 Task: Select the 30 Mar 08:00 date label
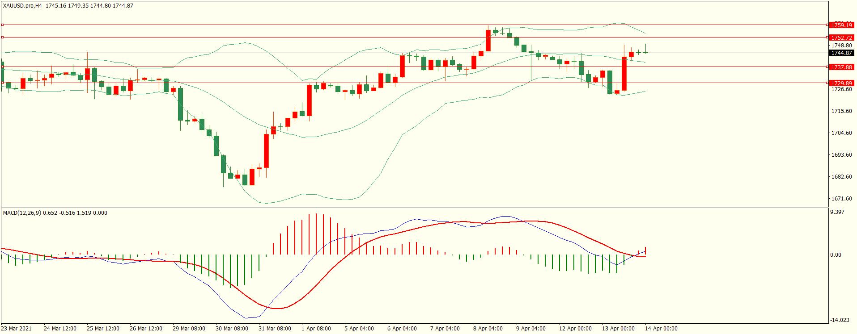click(231, 329)
